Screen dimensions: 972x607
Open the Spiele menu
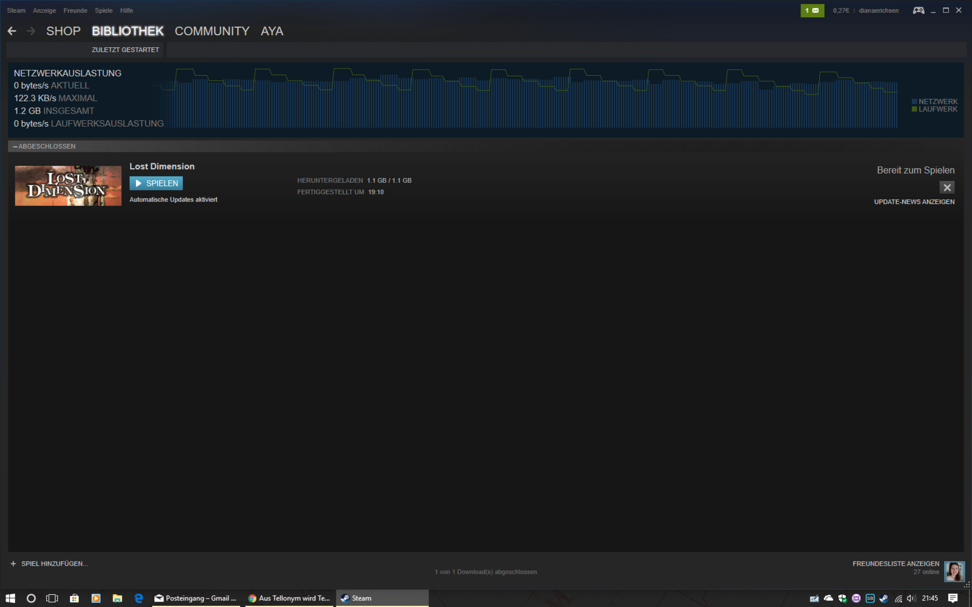pos(103,10)
